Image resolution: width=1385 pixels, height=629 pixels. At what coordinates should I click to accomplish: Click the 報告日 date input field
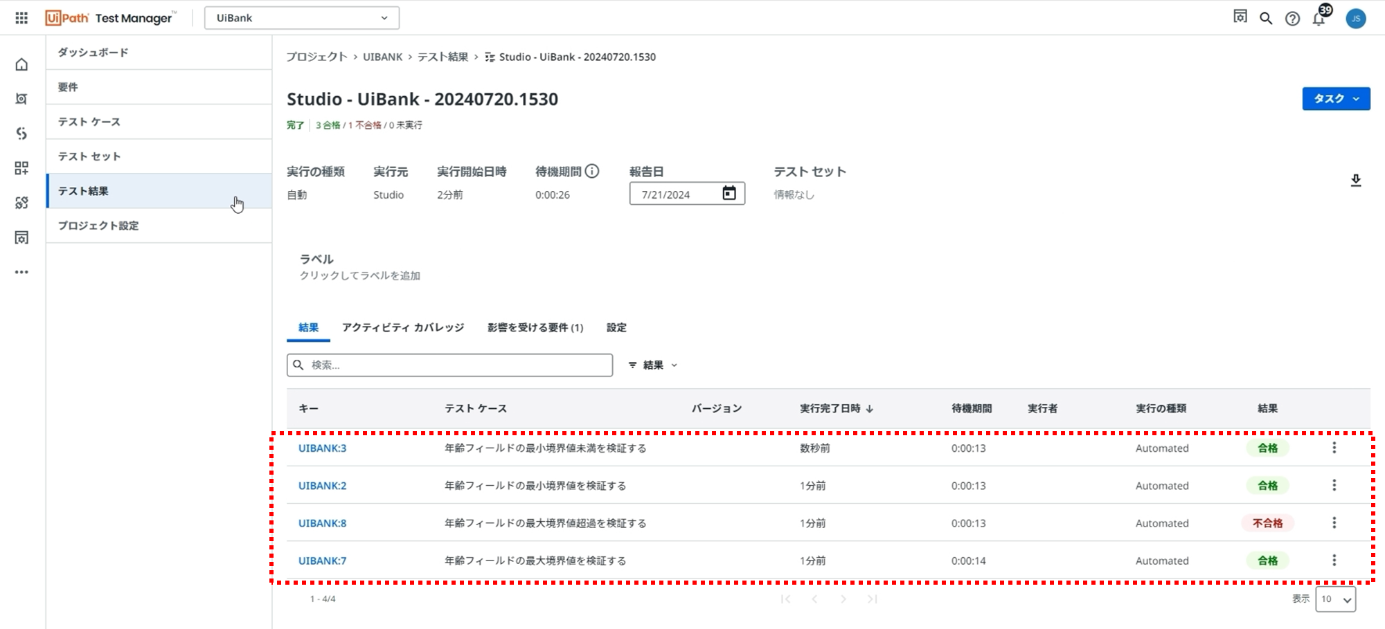687,194
